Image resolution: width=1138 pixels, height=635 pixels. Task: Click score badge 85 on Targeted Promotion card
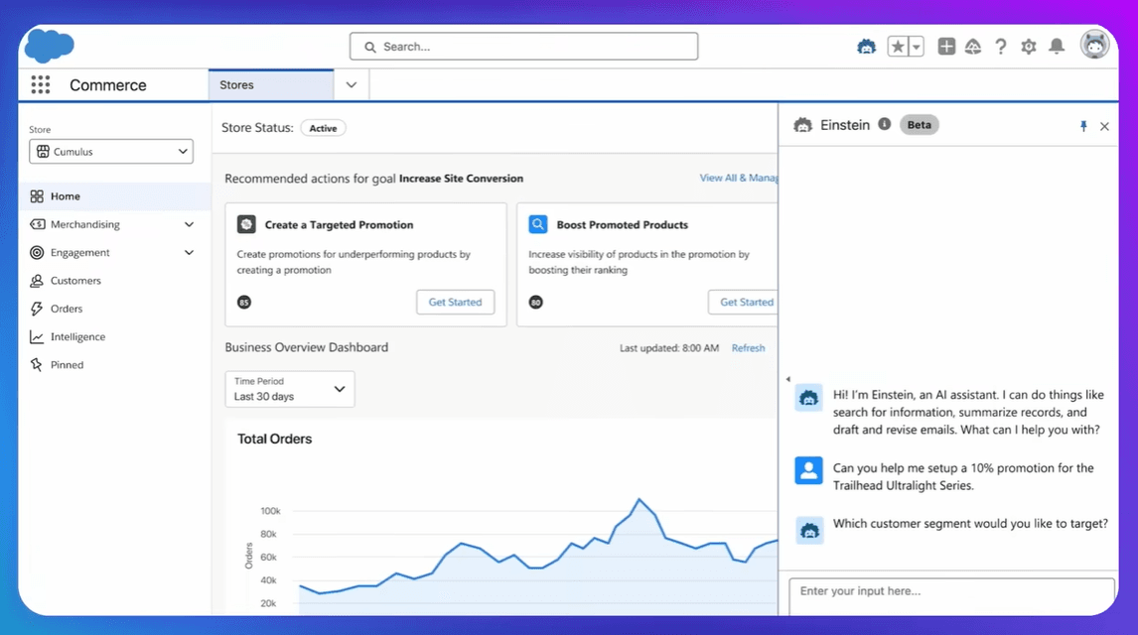click(x=244, y=303)
